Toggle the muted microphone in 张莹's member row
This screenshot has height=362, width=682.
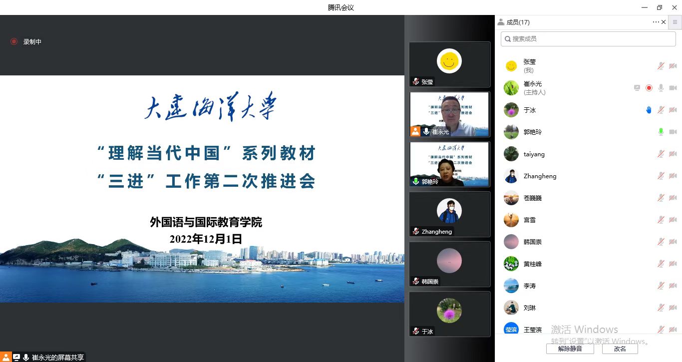tap(661, 66)
